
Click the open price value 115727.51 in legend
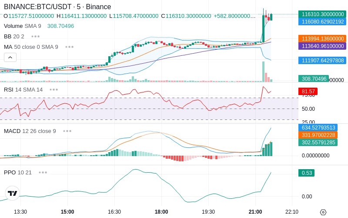(x=31, y=16)
